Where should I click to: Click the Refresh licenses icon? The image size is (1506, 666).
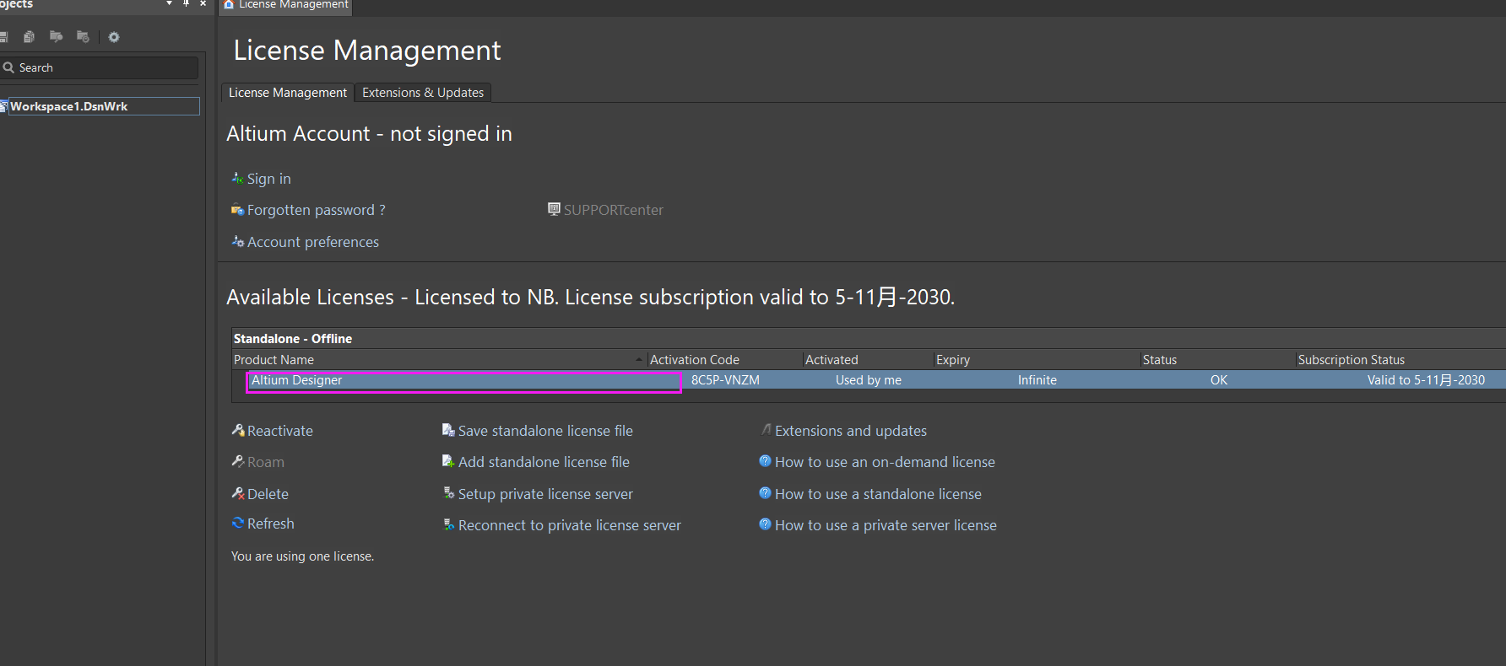tap(238, 524)
